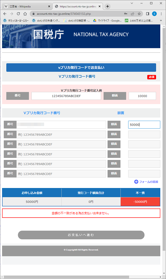Screen dimensions: 166x279
Task: Select the account.nto-tax-jp.online tab
Action: coord(78,6)
